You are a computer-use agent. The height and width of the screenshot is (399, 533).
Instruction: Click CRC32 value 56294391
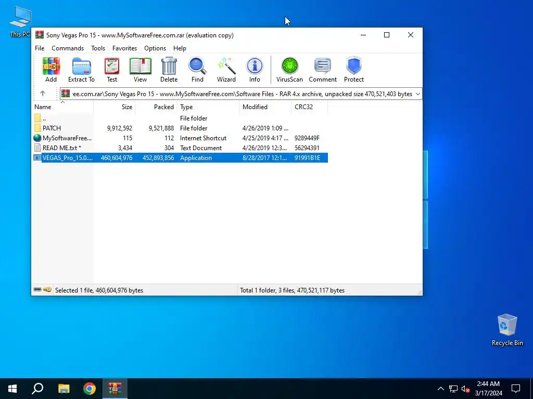pos(307,148)
